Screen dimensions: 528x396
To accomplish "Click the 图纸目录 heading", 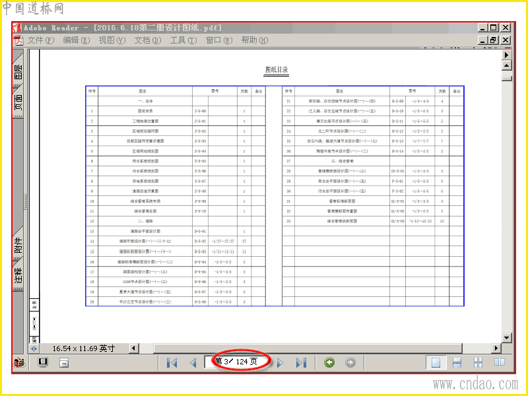I will tap(277, 70).
